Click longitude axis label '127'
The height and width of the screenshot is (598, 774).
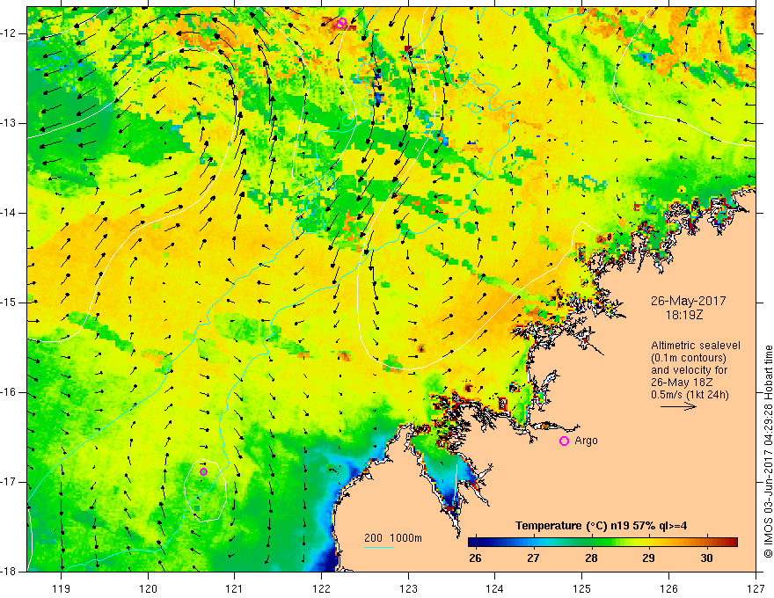(x=756, y=588)
